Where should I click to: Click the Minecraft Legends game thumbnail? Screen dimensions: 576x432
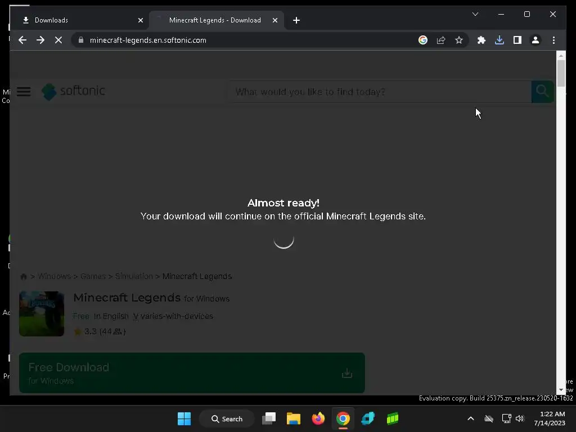(42, 314)
